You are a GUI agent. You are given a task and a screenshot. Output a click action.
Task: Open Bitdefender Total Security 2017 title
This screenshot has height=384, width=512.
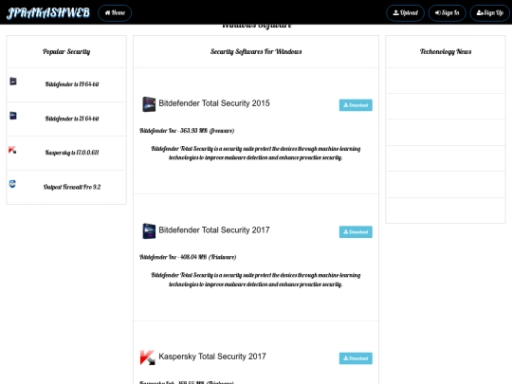click(214, 229)
